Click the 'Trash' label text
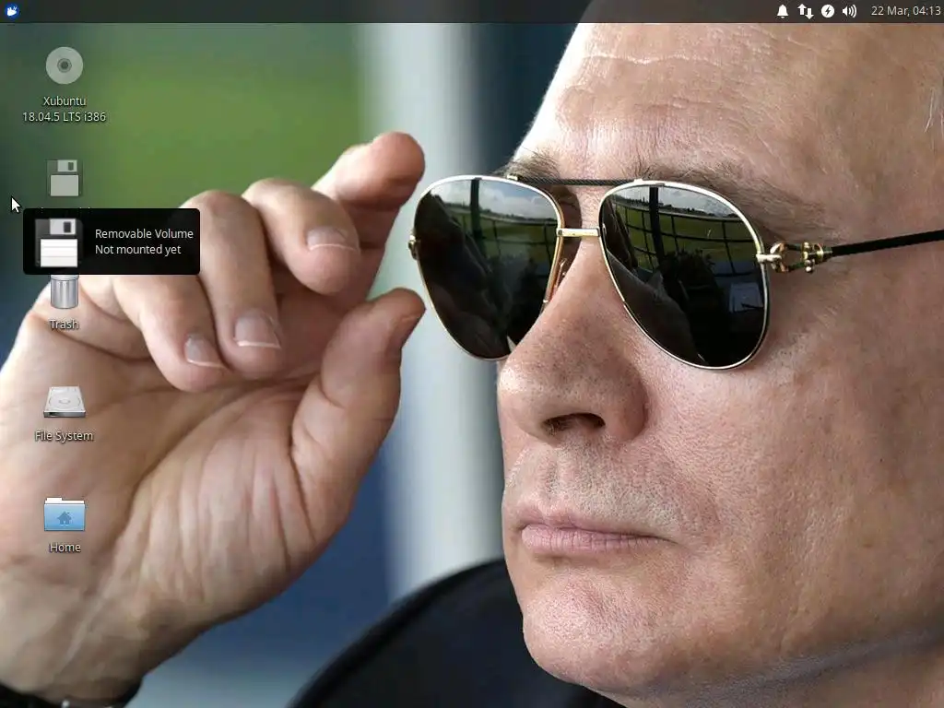The width and height of the screenshot is (944, 708). tap(64, 324)
